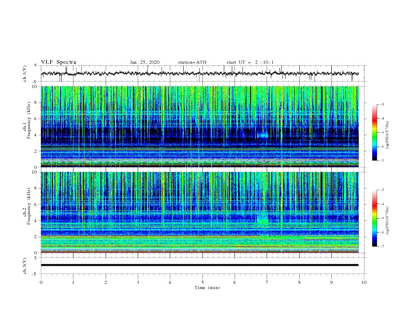Viewport: 410px width, 317px height.
Task: Click the "8" tick on the time axis
Action: (299, 282)
